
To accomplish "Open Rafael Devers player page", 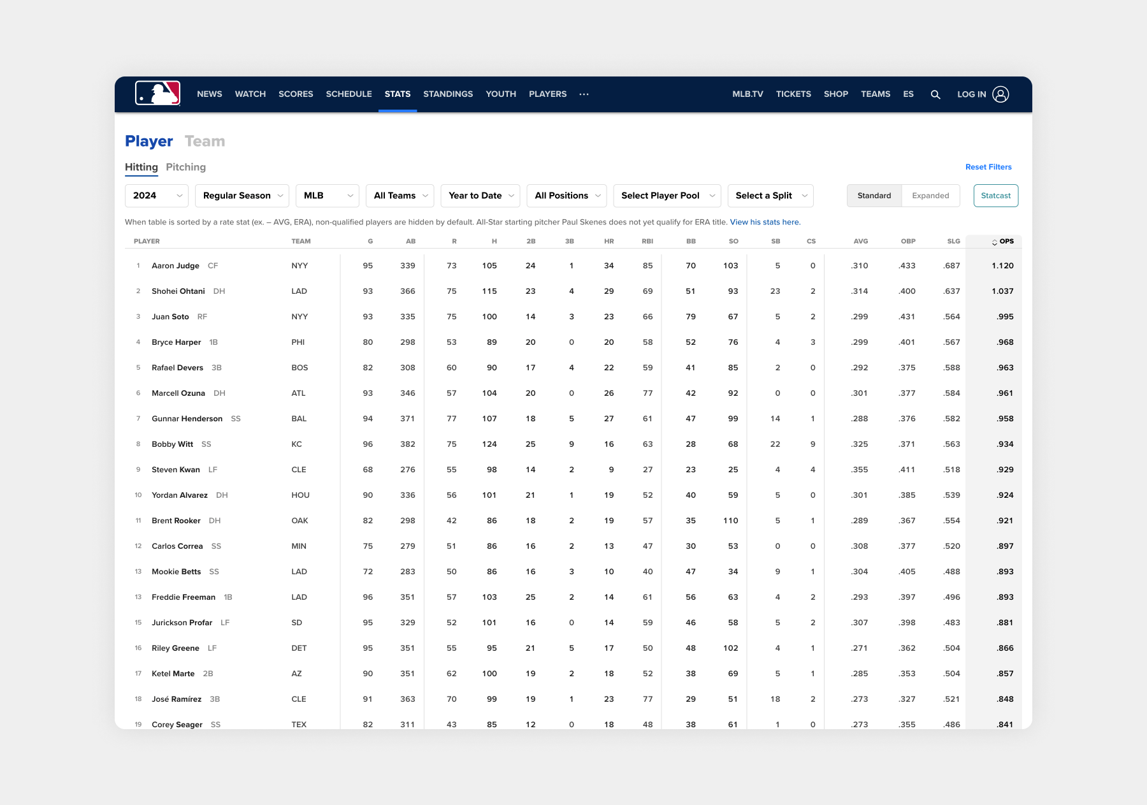I will tap(177, 368).
